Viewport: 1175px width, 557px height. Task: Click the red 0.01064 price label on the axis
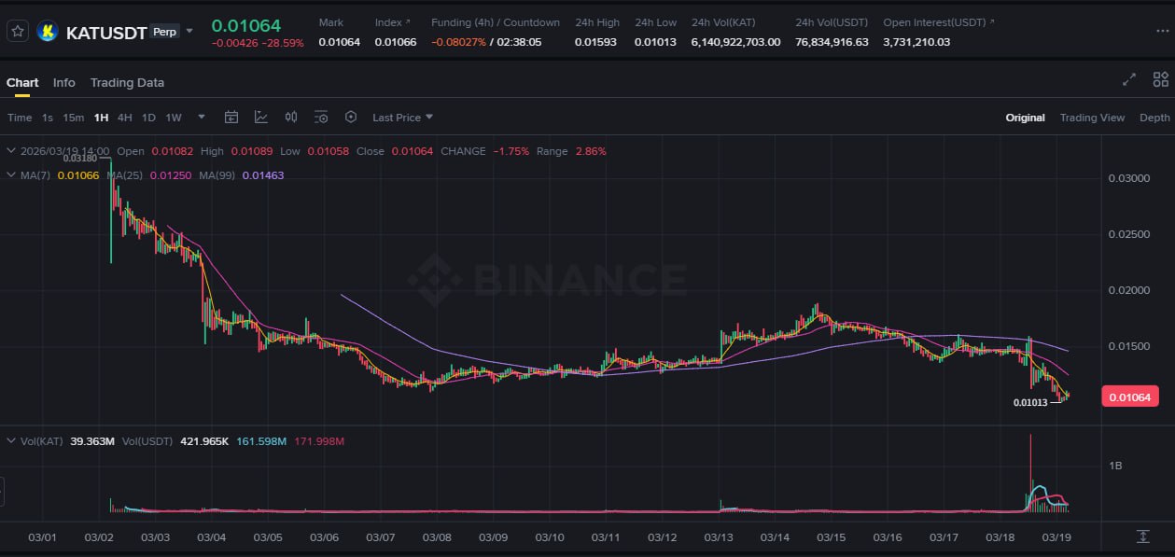coord(1130,396)
